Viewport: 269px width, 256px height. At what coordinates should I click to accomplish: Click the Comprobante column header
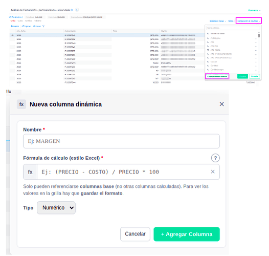[x=87, y=31]
